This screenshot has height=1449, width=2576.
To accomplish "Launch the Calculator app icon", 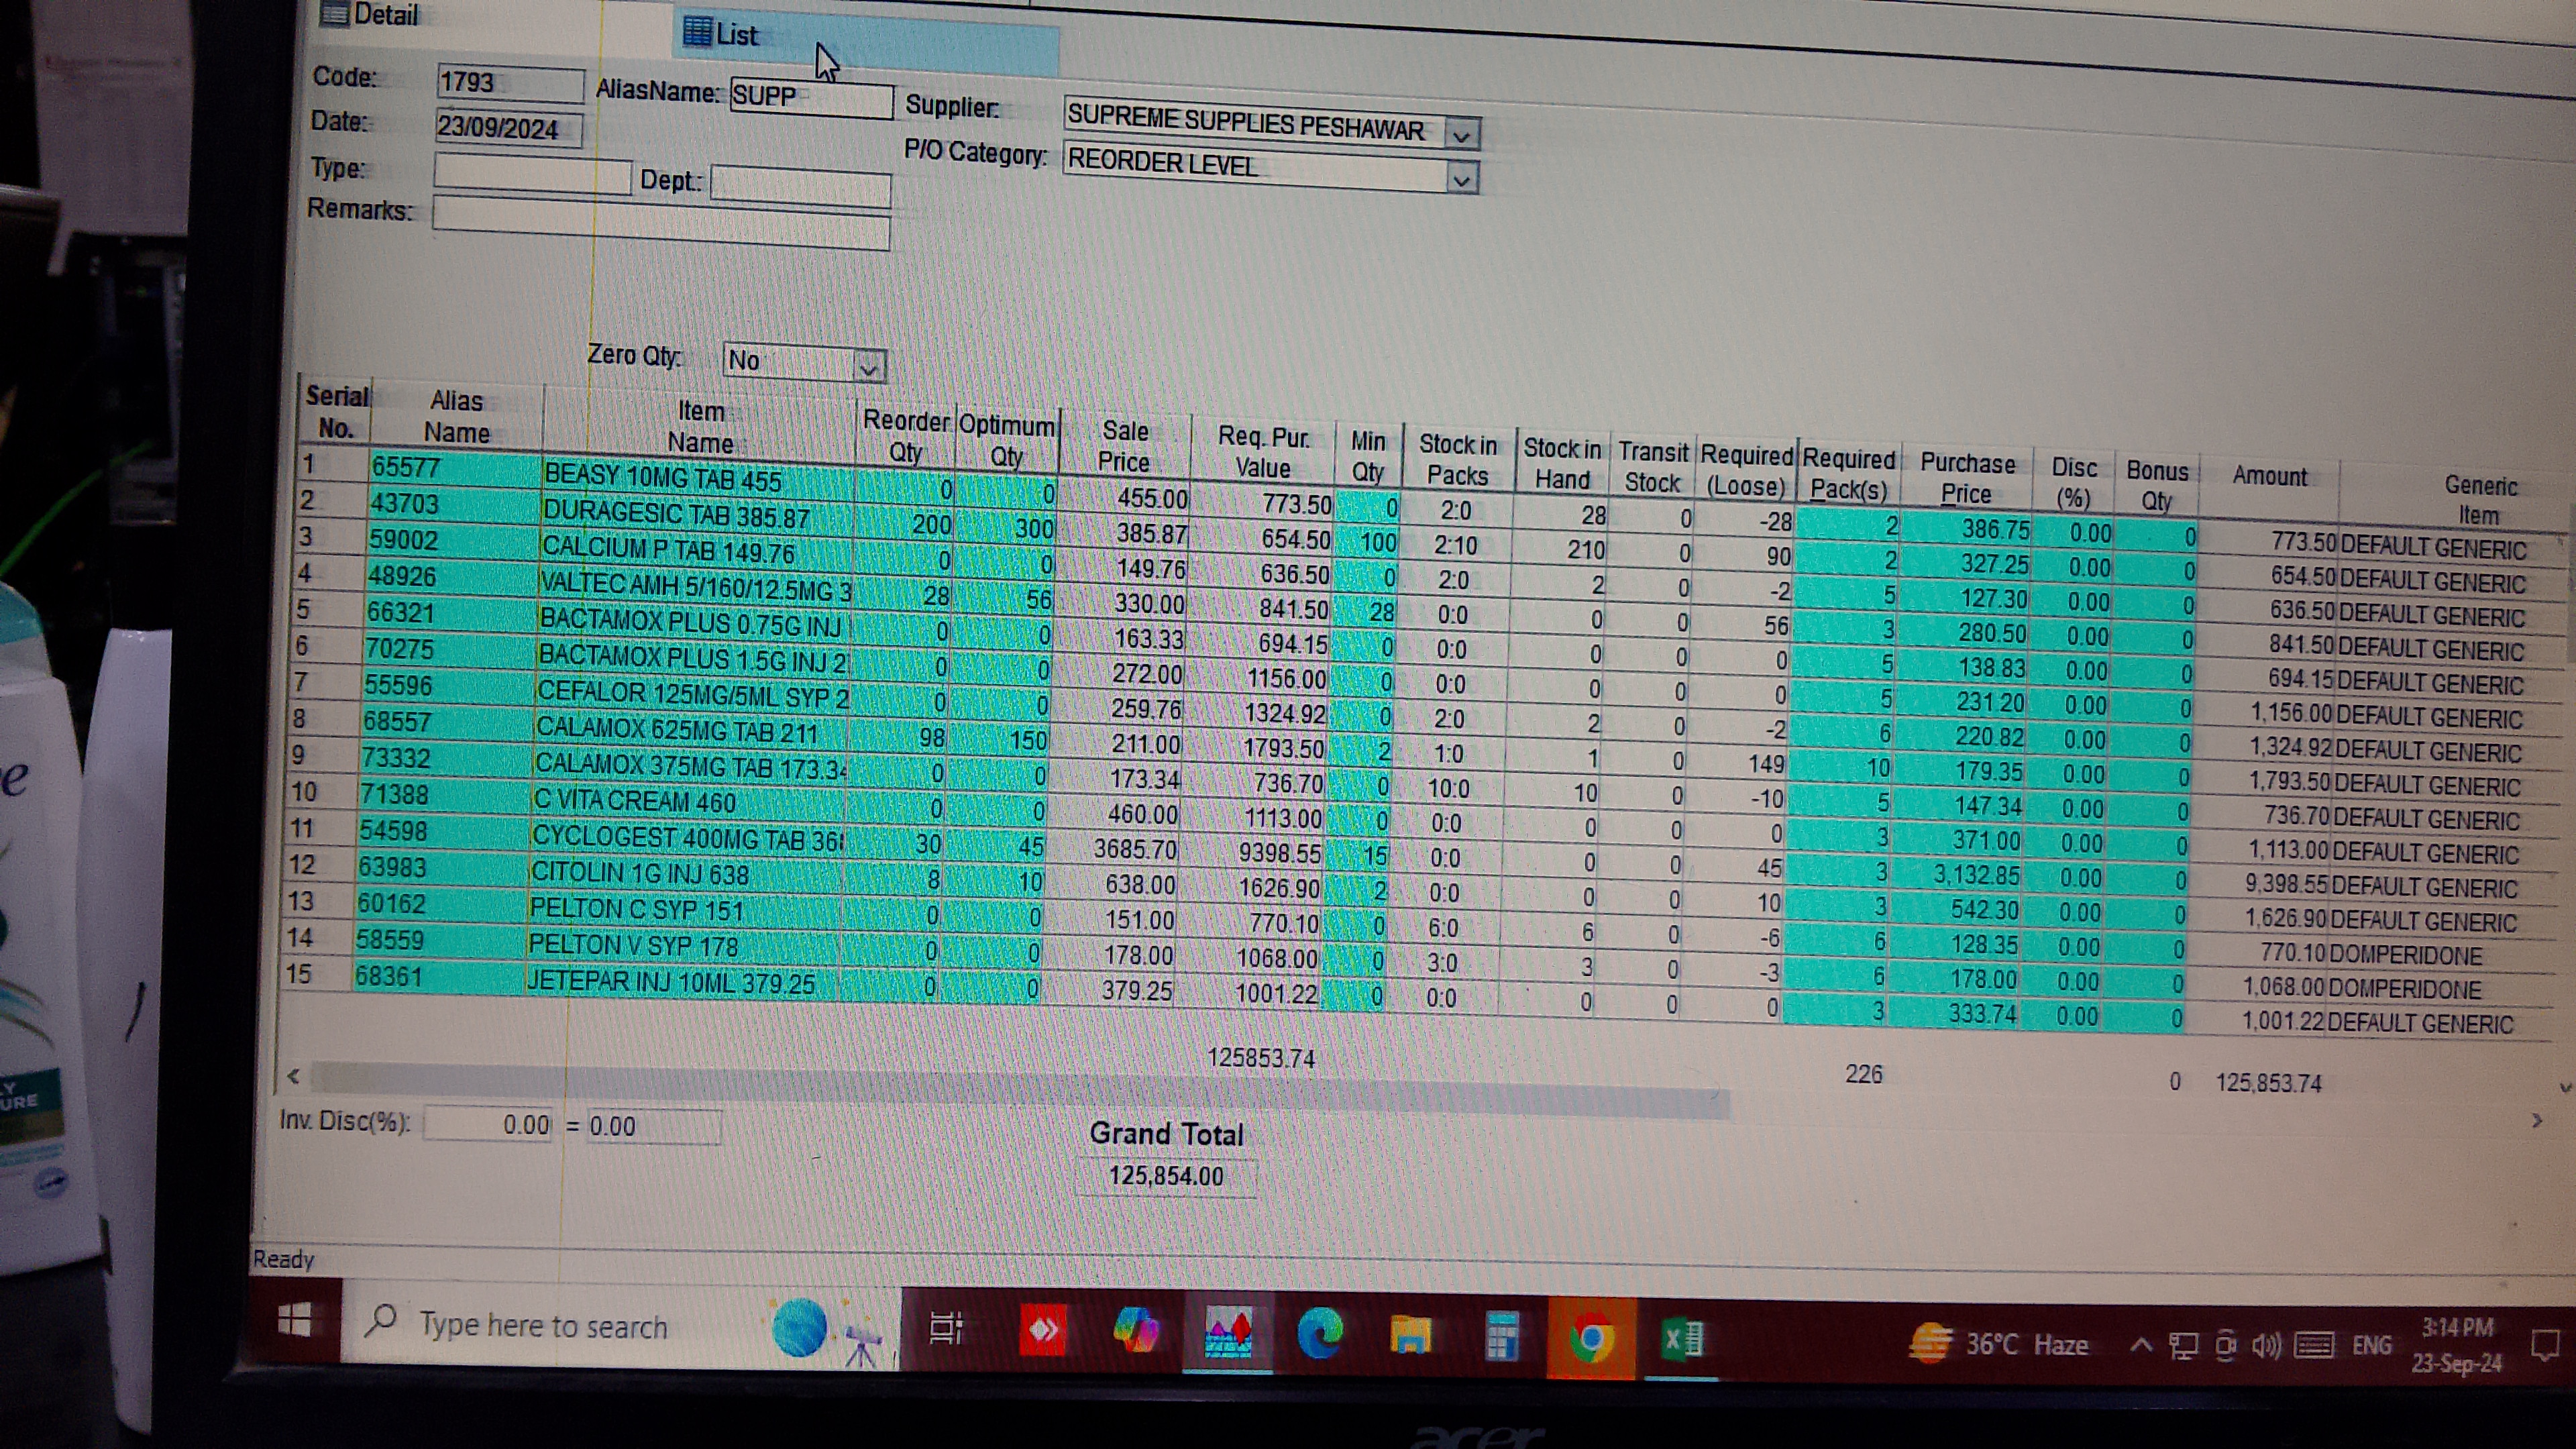I will point(1501,1337).
